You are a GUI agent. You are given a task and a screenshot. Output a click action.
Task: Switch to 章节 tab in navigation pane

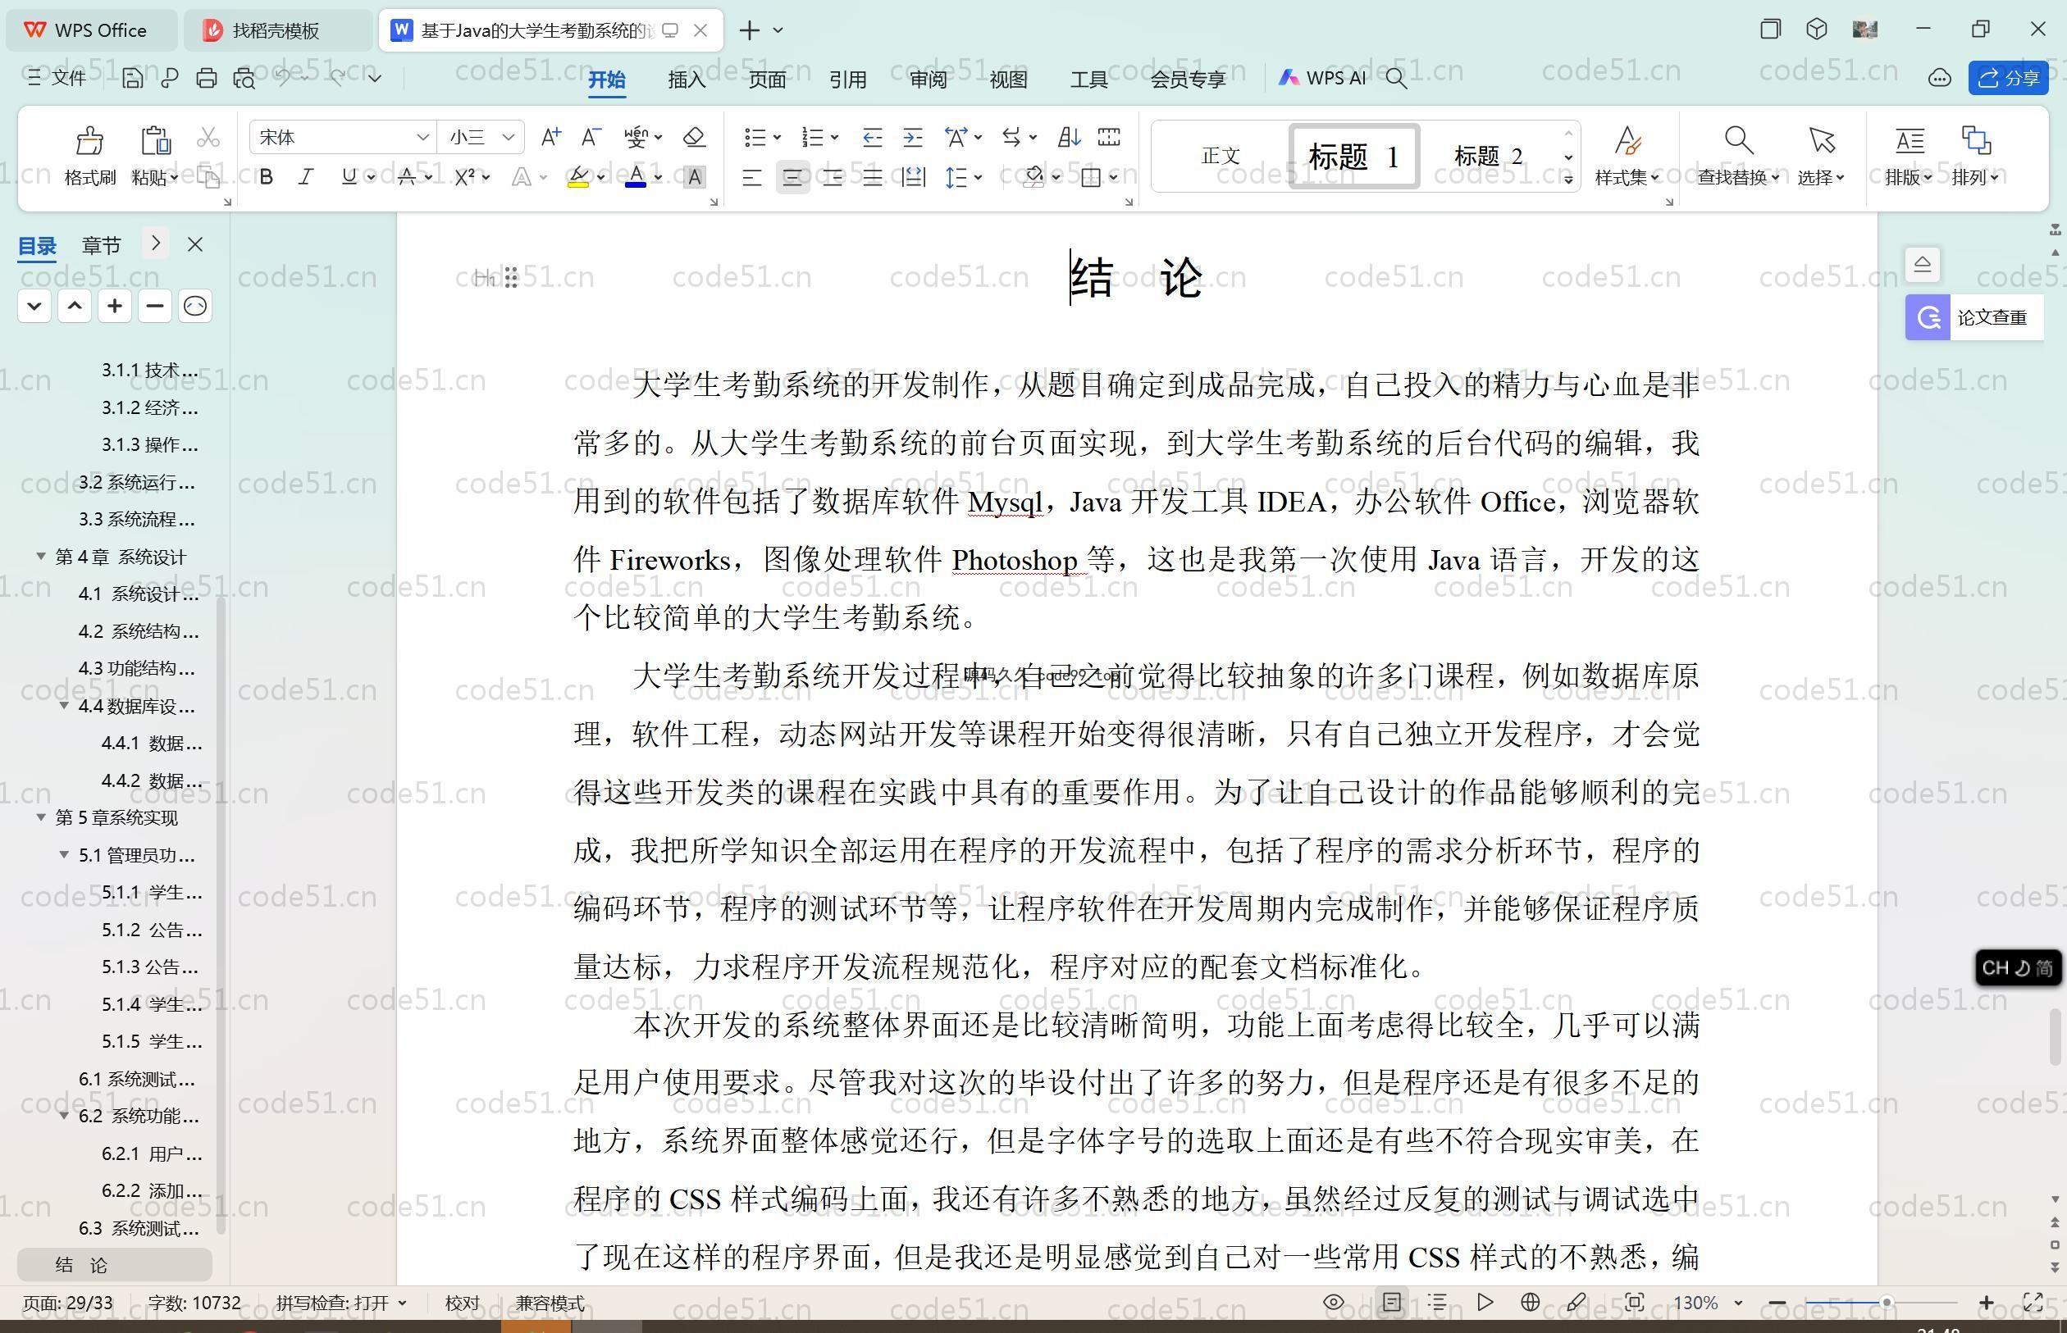(x=102, y=245)
